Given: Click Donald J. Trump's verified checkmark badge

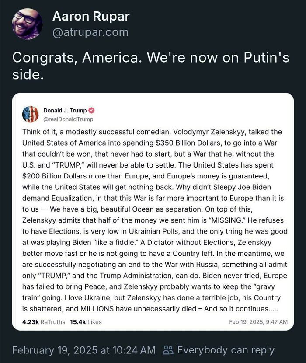Looking at the screenshot, I should pos(92,111).
